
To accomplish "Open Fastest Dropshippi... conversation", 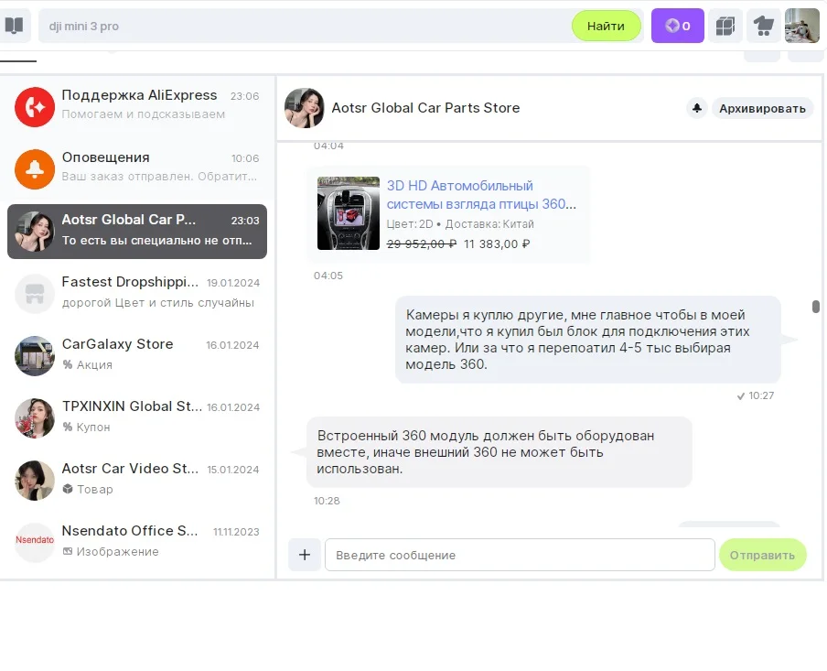I will pyautogui.click(x=137, y=294).
